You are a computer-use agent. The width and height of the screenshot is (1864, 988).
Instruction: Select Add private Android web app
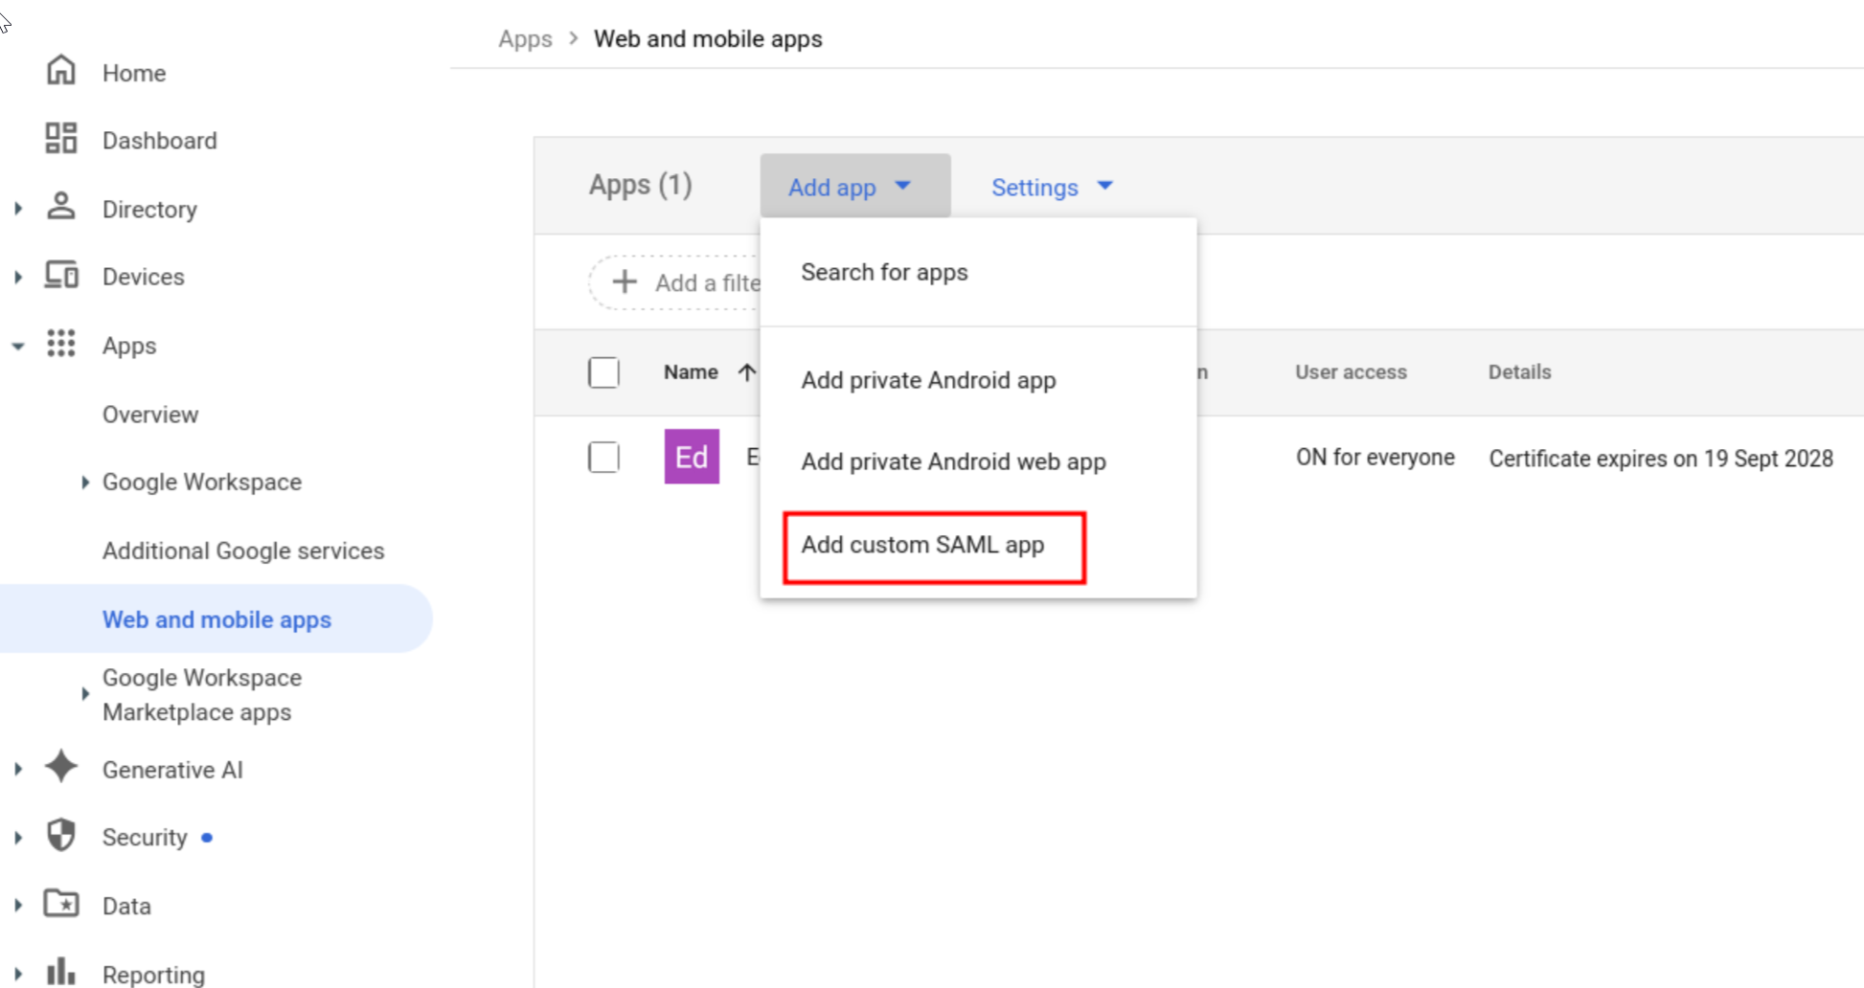978,461
